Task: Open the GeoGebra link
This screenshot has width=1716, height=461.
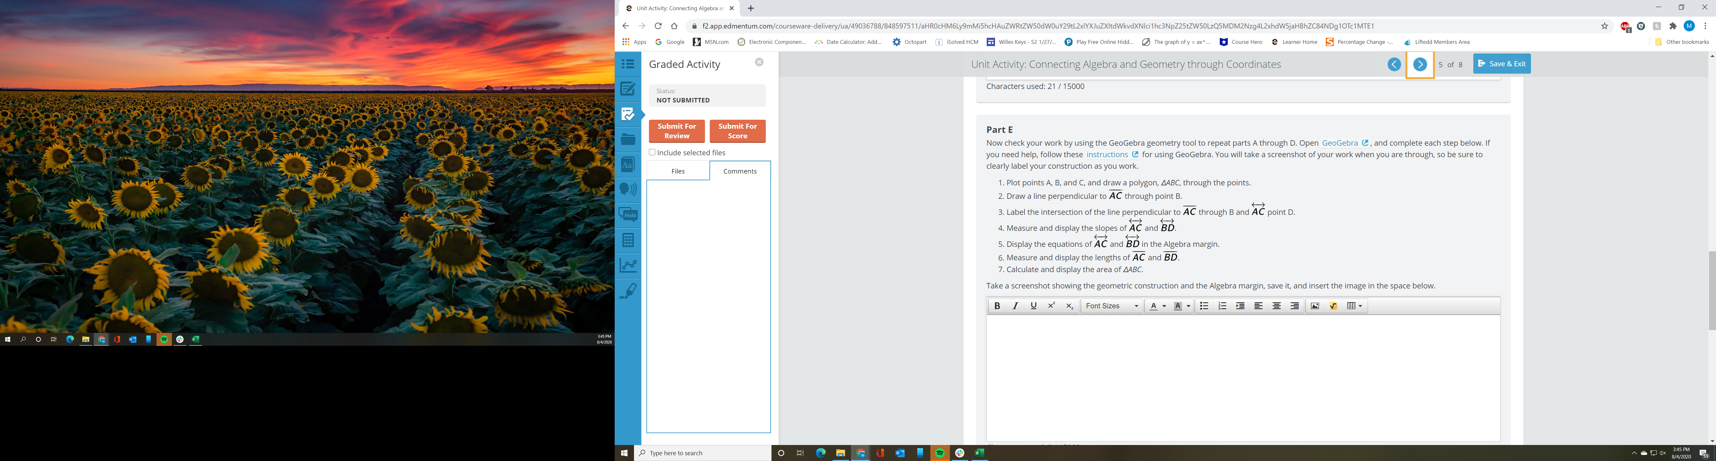Action: tap(1340, 143)
